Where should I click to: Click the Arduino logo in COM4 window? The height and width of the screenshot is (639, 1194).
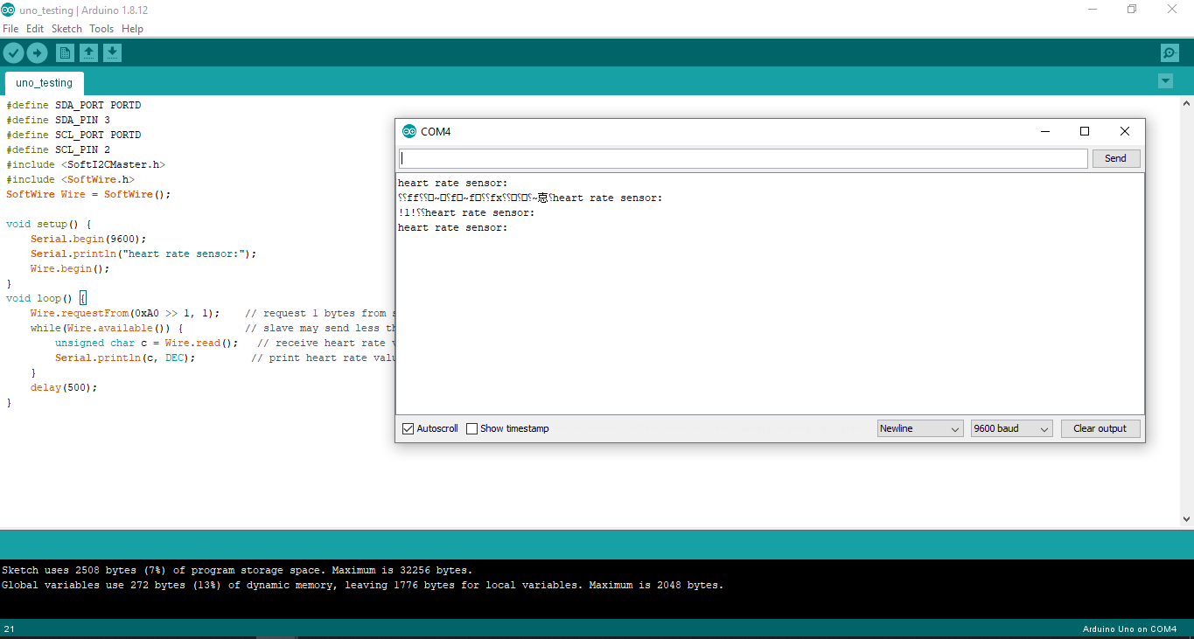click(408, 131)
